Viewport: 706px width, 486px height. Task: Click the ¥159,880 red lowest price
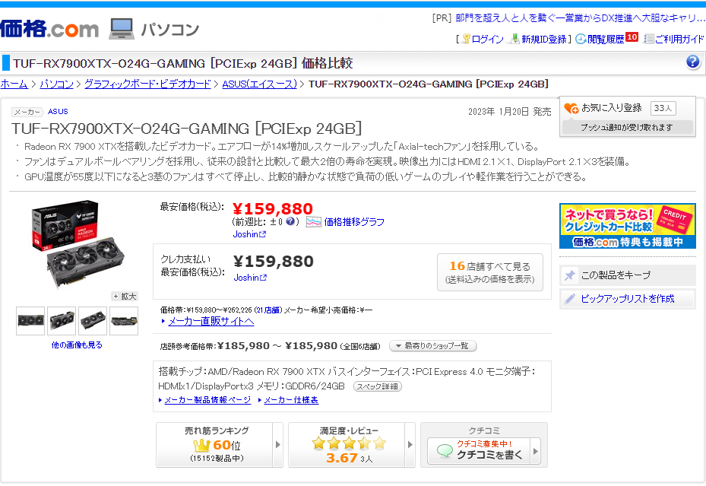pyautogui.click(x=273, y=208)
